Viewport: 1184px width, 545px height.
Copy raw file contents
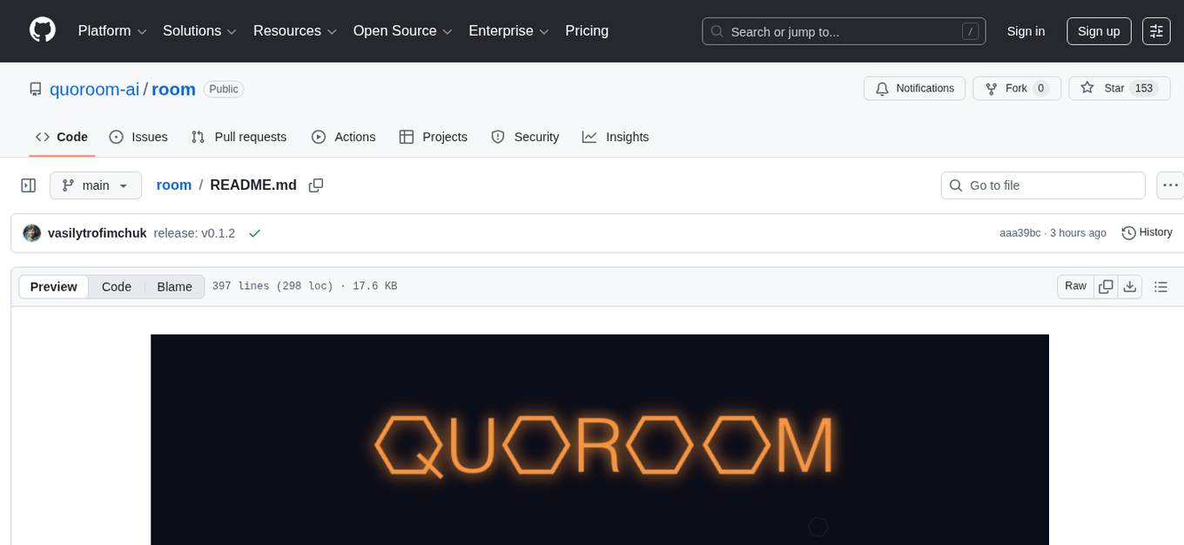tap(1106, 286)
